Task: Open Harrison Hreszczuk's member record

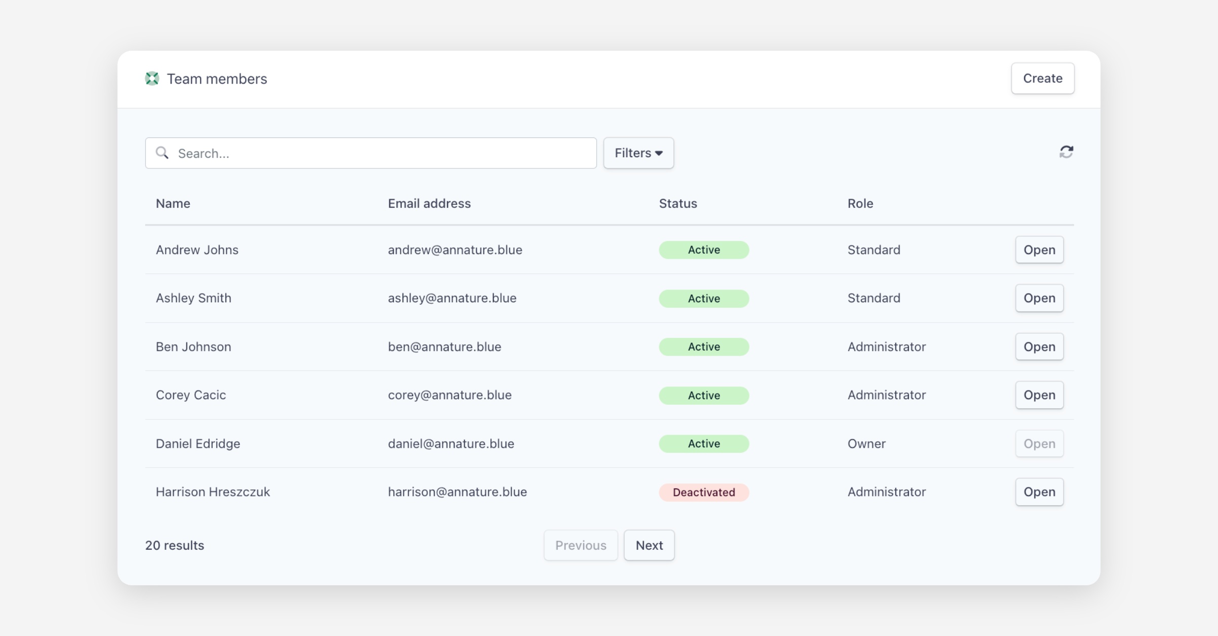Action: [x=1039, y=492]
